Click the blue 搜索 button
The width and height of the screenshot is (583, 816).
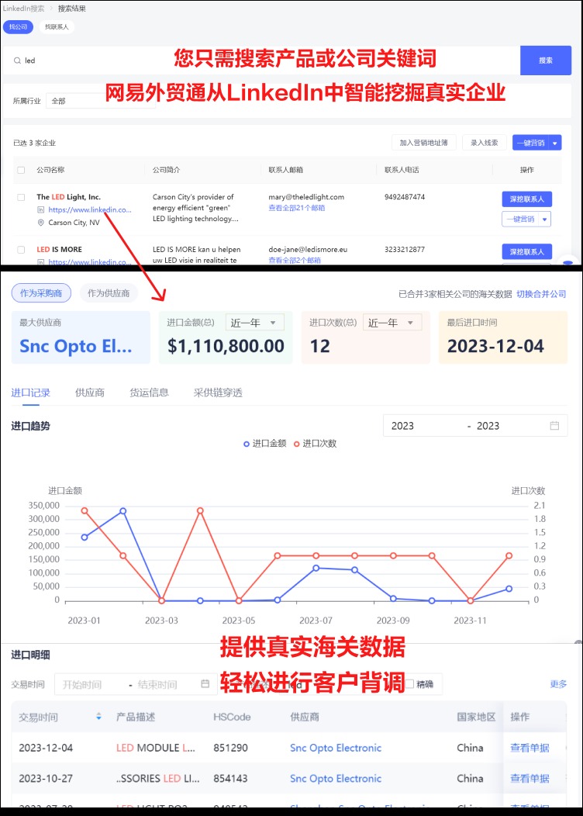click(546, 61)
